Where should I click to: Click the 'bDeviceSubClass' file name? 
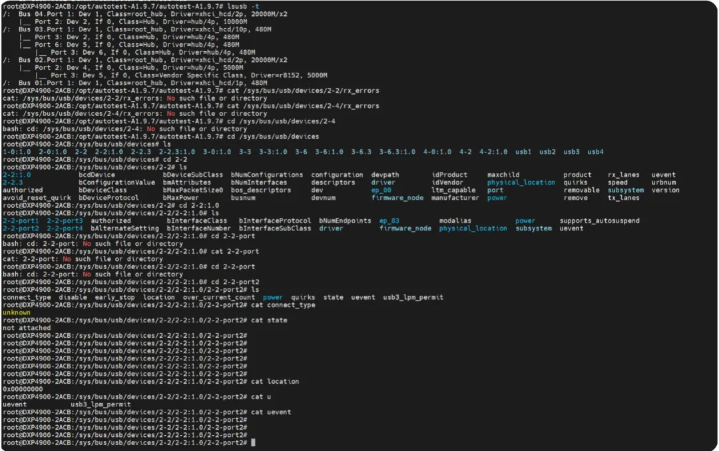coord(193,175)
